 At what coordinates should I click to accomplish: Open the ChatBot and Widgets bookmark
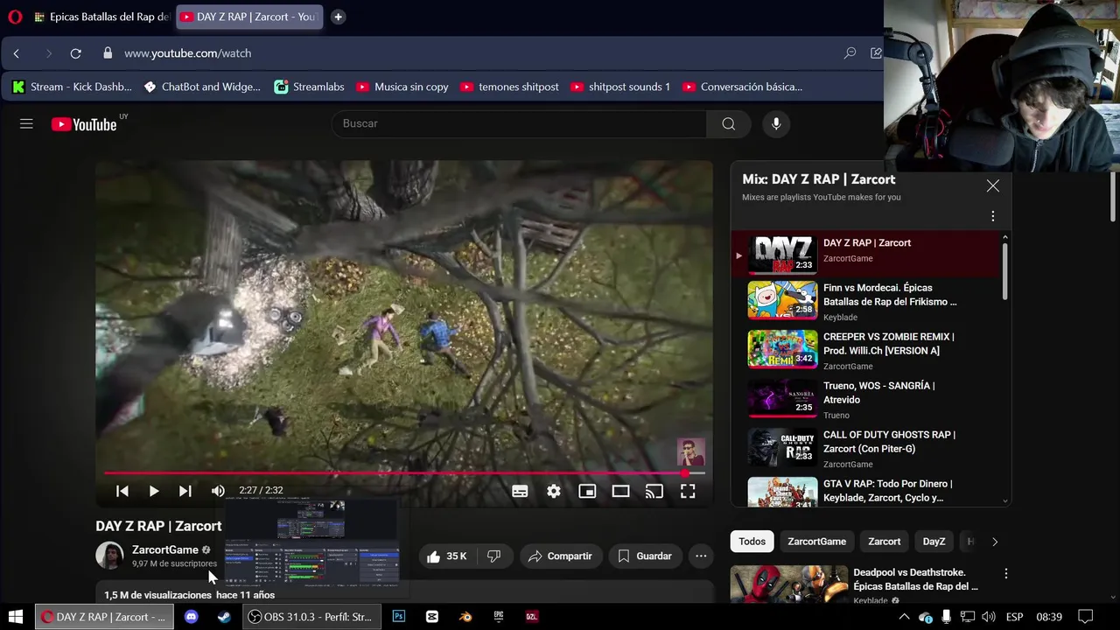pyautogui.click(x=202, y=87)
